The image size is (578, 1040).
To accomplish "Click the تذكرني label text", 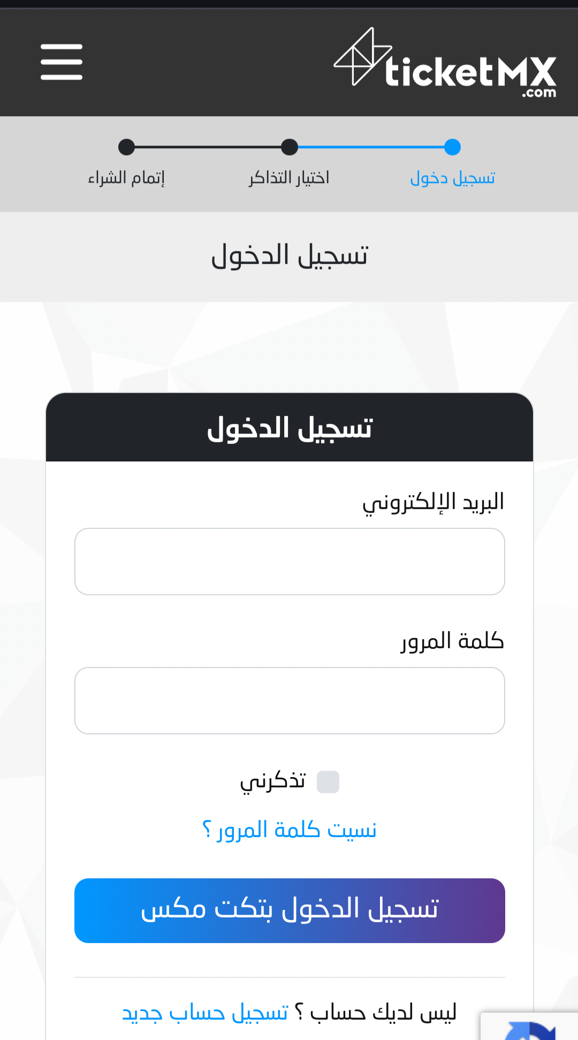I will pyautogui.click(x=273, y=781).
